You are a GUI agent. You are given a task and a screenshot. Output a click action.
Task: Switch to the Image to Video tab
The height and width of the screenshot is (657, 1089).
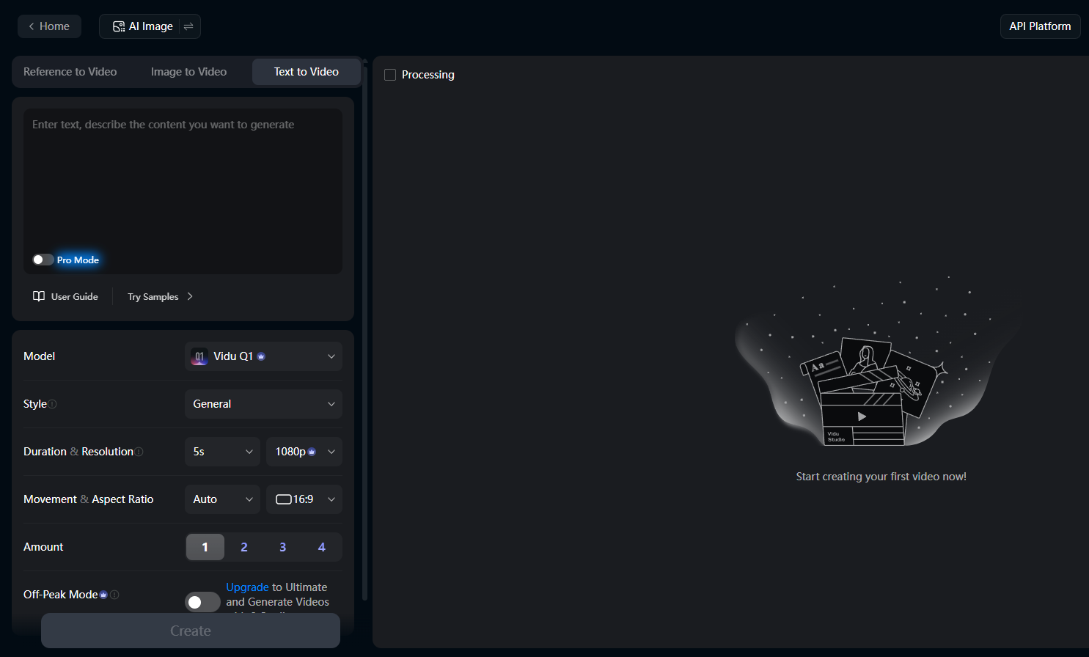click(188, 72)
